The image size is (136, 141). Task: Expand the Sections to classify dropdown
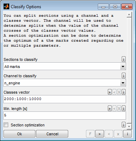tap(123, 67)
